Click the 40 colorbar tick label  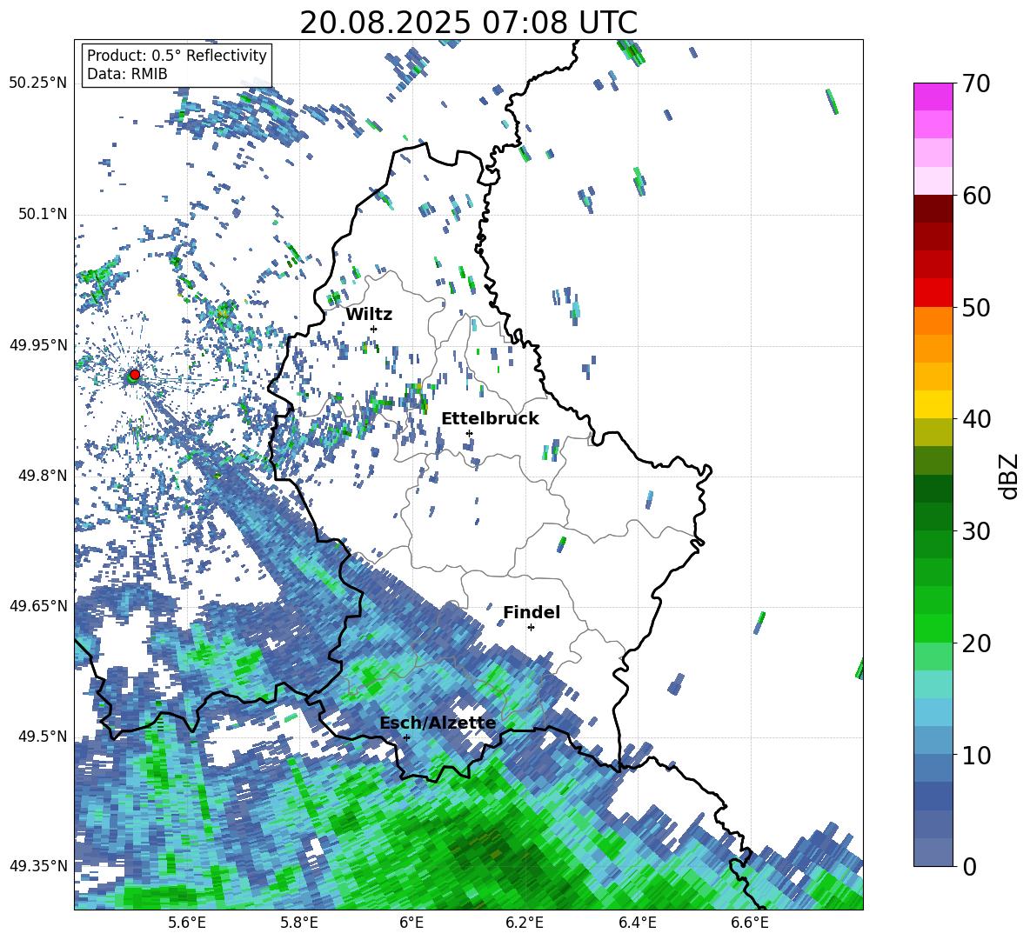point(976,419)
